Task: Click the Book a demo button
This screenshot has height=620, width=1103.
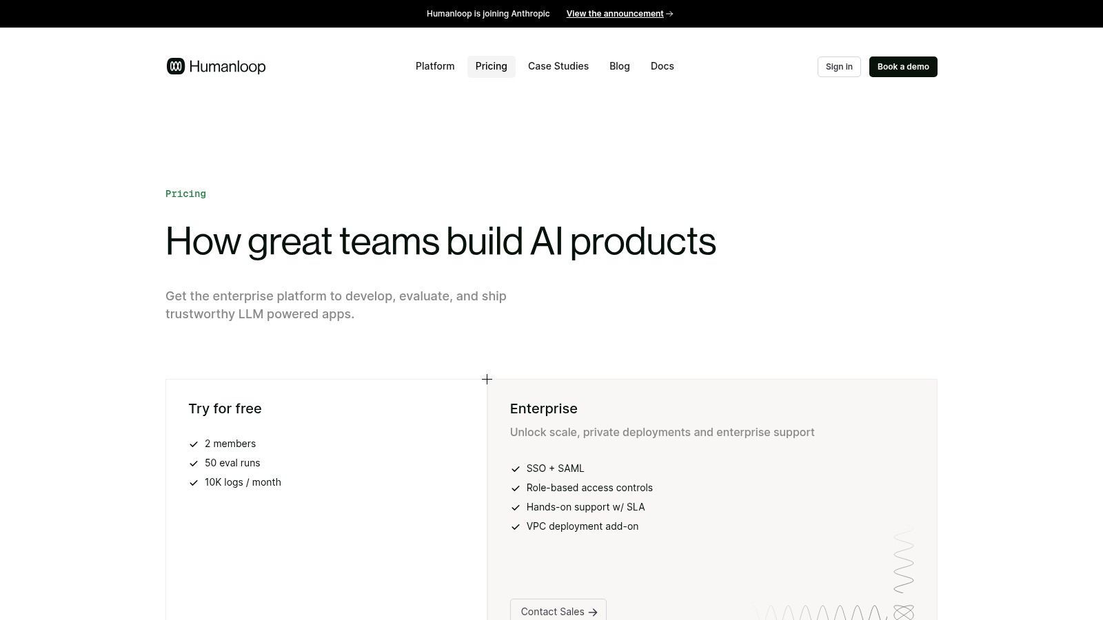Action: (x=903, y=66)
